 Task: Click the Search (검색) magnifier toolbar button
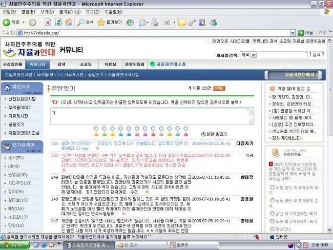click(x=85, y=23)
